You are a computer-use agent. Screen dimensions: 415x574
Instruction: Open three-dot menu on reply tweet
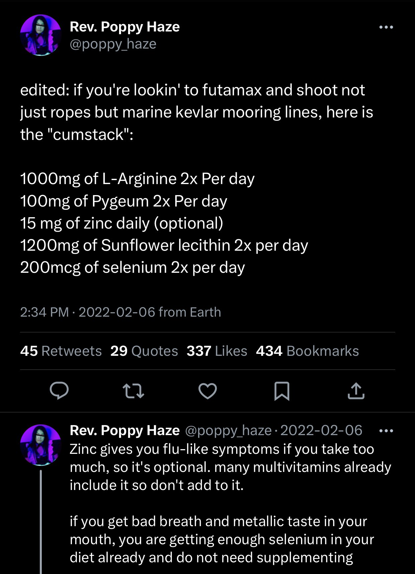pos(386,431)
